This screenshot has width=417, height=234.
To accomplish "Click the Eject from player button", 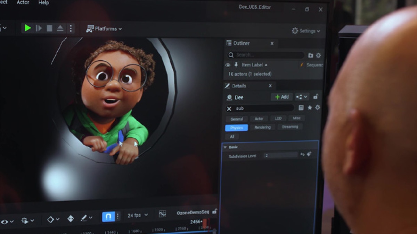I will point(60,28).
